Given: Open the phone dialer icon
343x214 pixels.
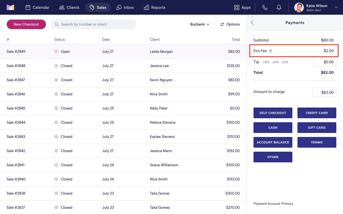Looking at the screenshot, I should pyautogui.click(x=265, y=7).
